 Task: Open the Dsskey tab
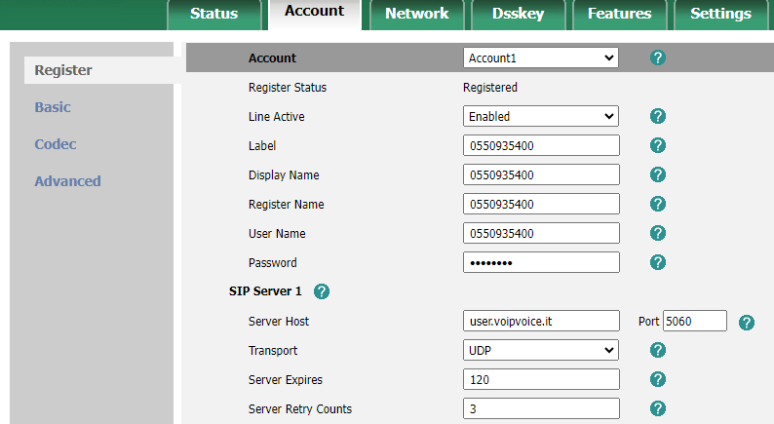click(x=518, y=15)
